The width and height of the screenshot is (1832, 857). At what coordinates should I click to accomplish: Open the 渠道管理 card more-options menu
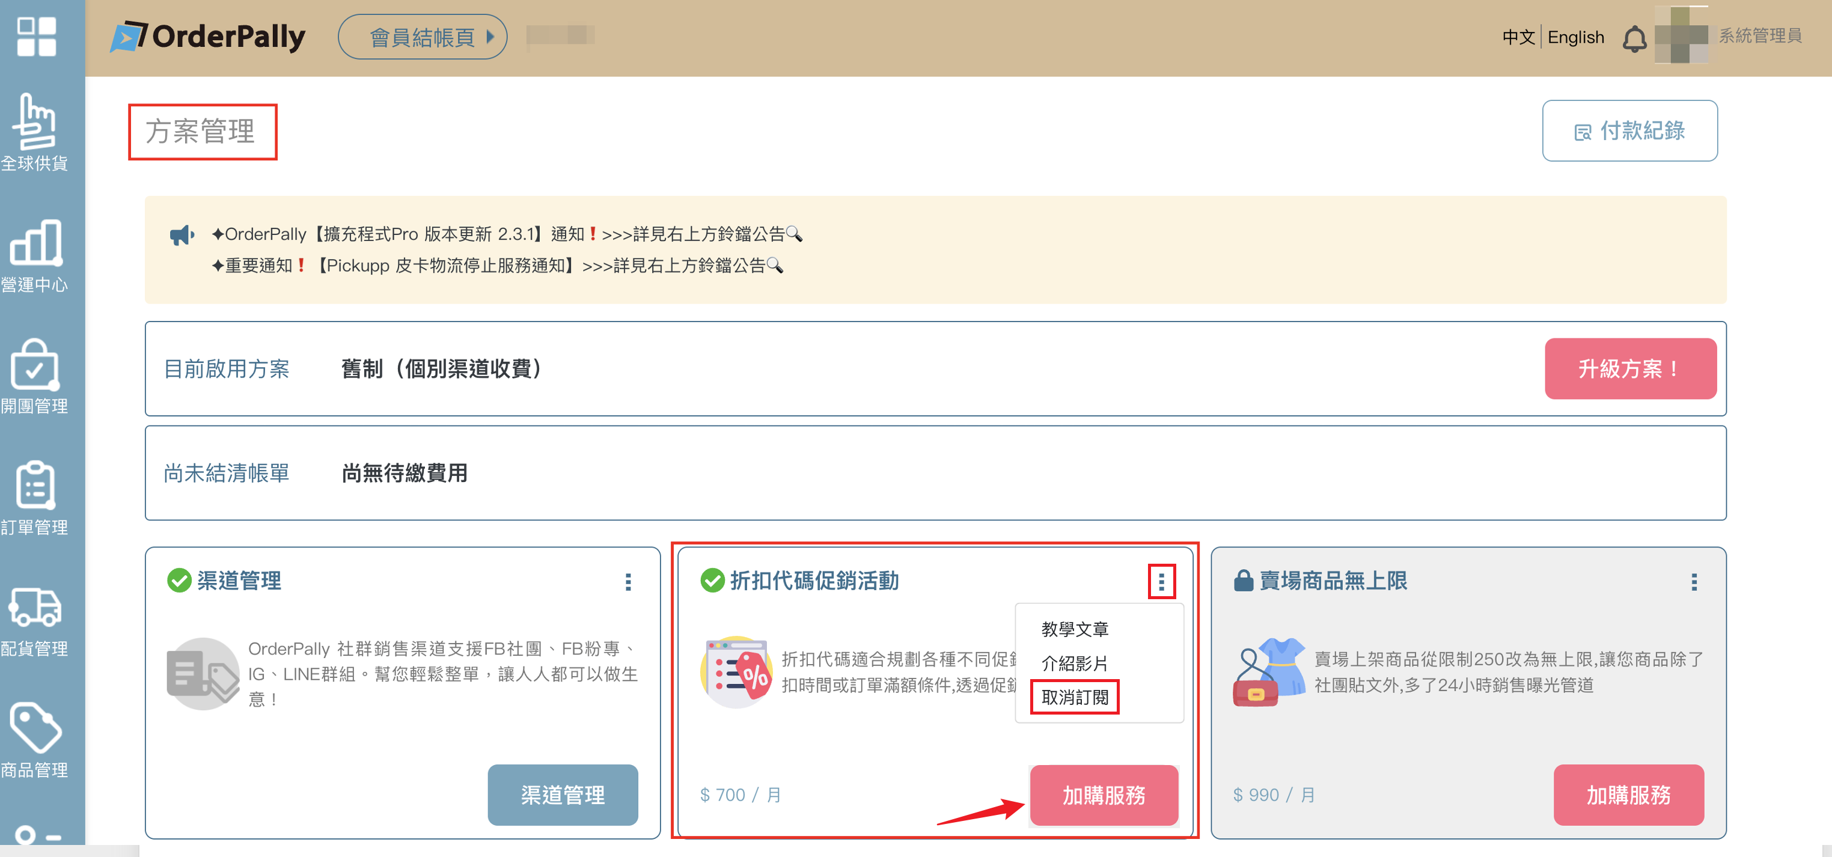tap(628, 582)
